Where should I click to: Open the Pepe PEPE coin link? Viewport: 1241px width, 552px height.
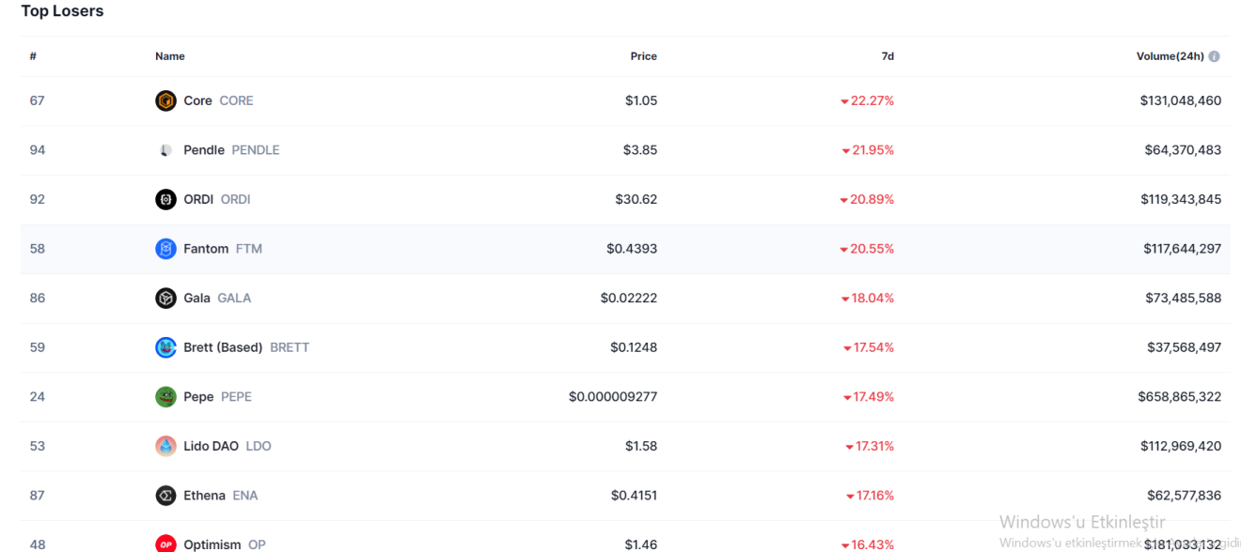[199, 397]
